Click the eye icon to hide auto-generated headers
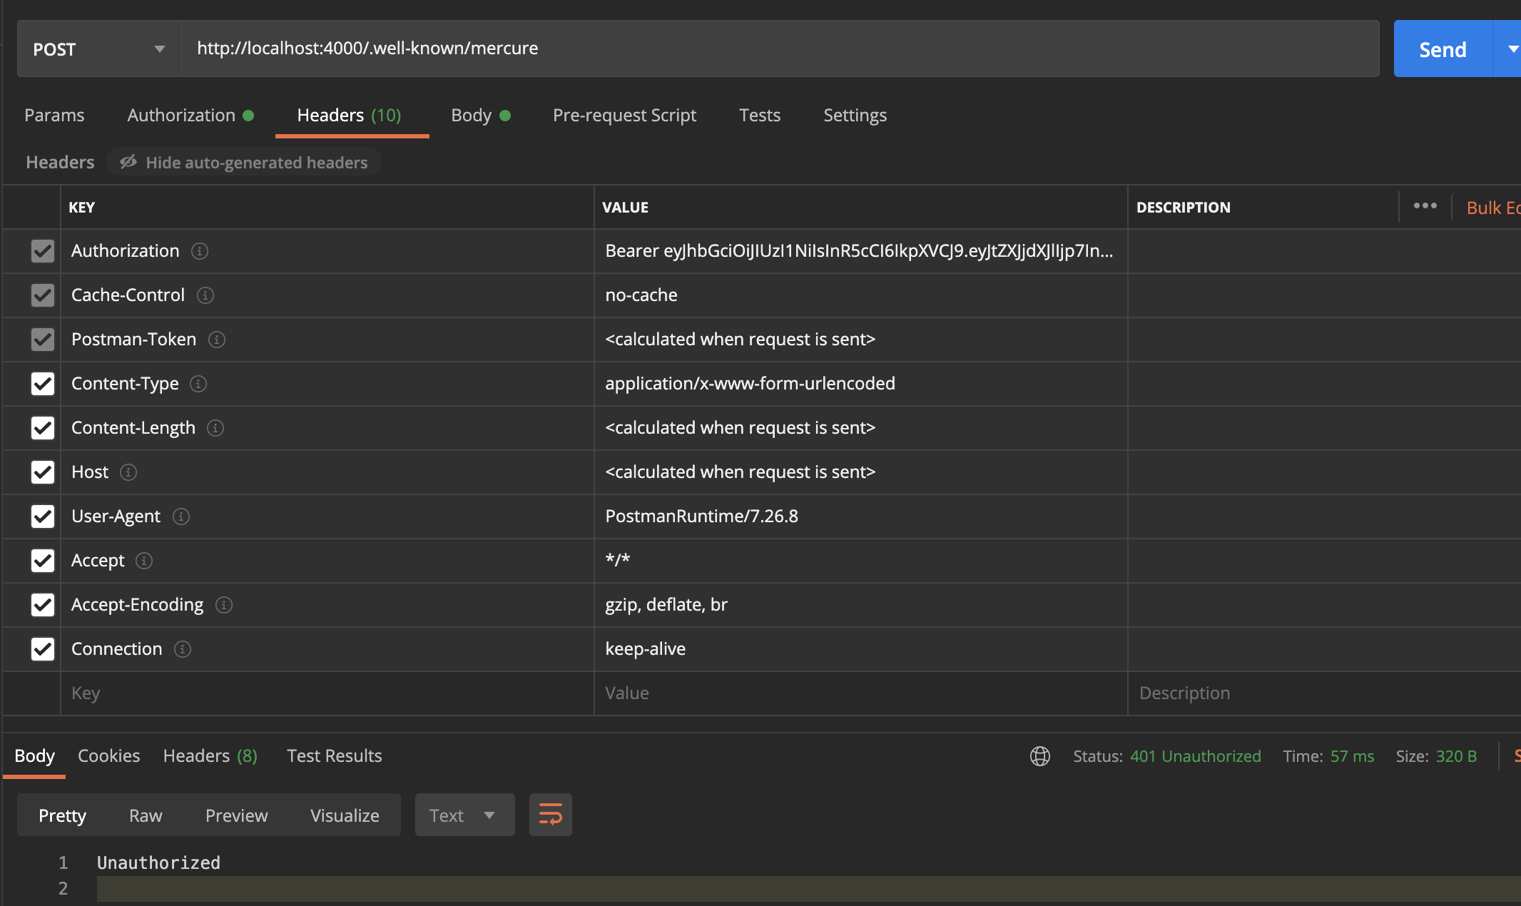Viewport: 1521px width, 906px height. [128, 162]
